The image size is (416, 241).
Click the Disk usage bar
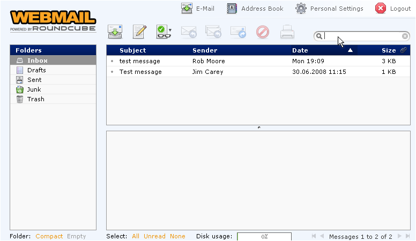264,237
